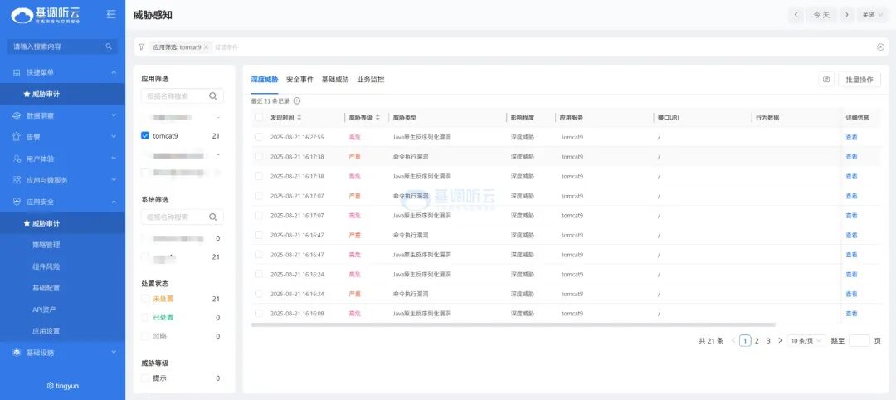
Task: Tick the select-all checkbox in table header
Action: point(259,118)
